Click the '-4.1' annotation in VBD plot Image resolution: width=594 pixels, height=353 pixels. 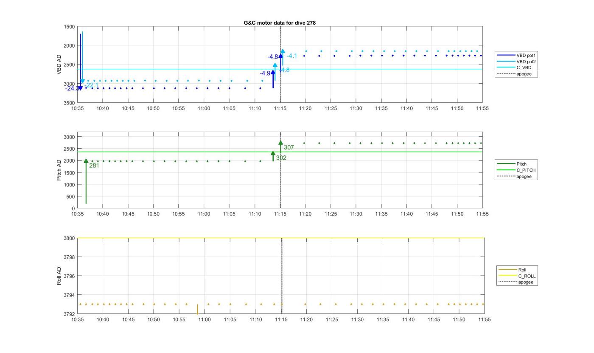tap(292, 56)
